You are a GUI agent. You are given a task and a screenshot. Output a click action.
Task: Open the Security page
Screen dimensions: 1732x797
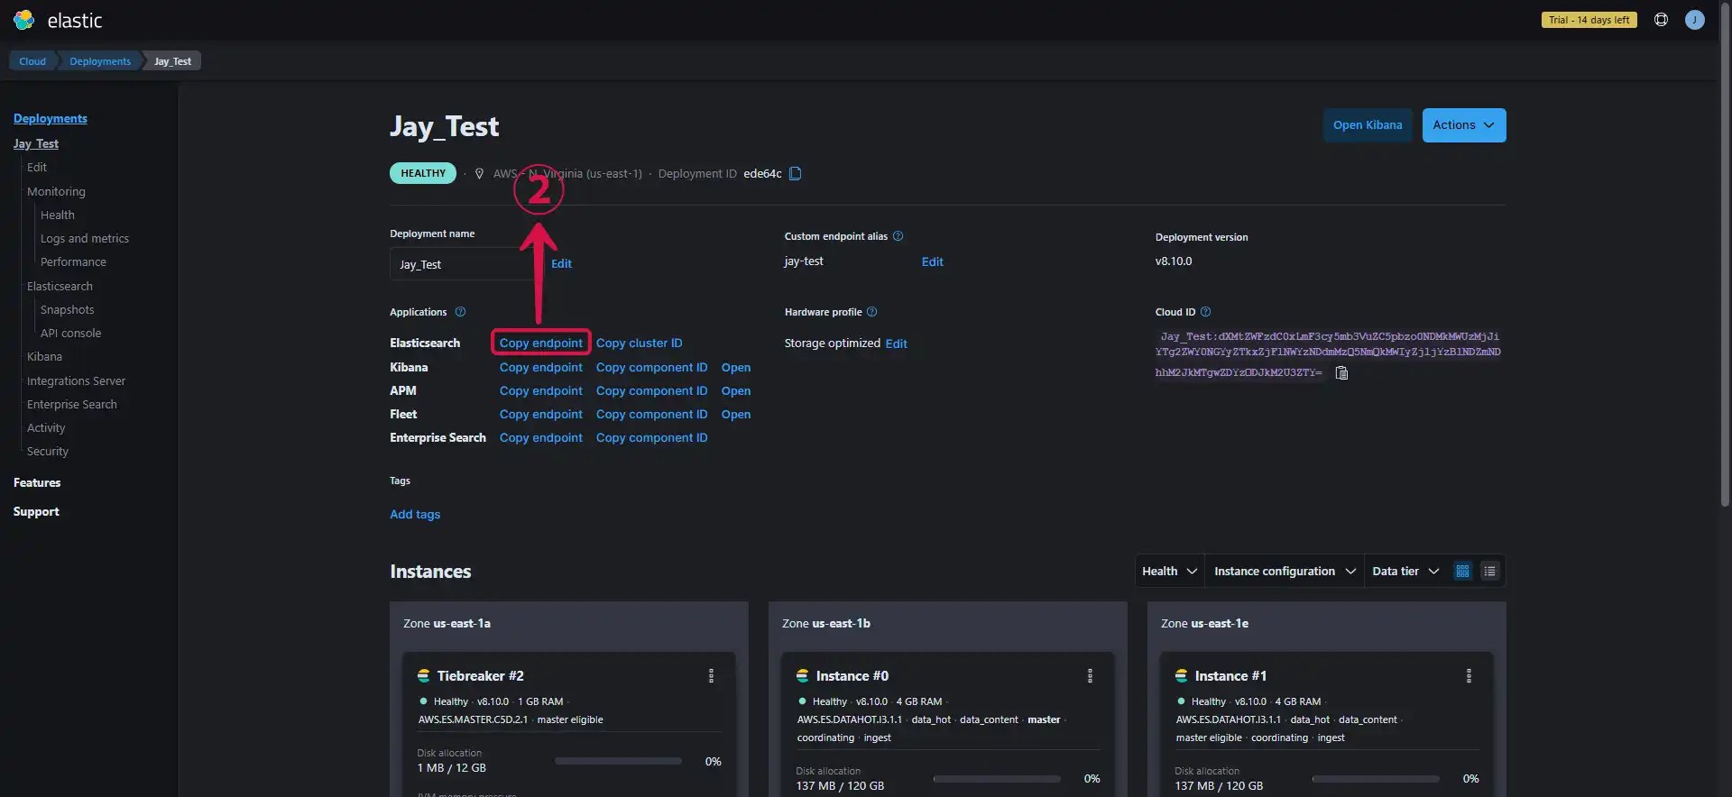tap(48, 452)
